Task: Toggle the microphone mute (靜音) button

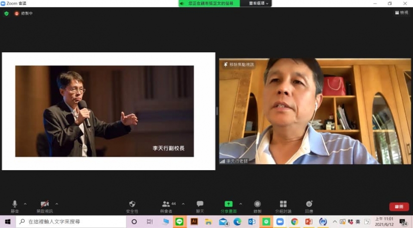Action: (x=15, y=204)
